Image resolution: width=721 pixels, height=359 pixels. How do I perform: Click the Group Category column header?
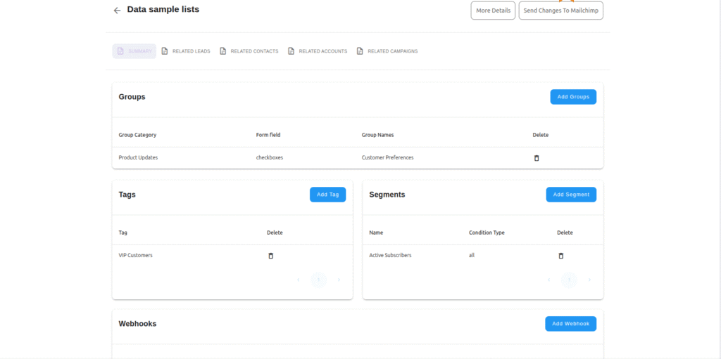coord(137,135)
